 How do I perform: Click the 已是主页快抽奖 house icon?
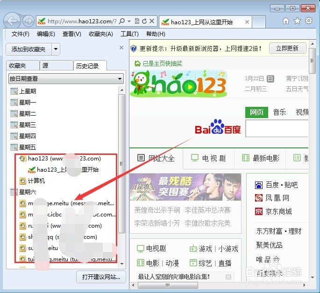[137, 63]
